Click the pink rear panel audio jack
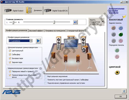Viewport: 129px width, 100px height. 121,41
